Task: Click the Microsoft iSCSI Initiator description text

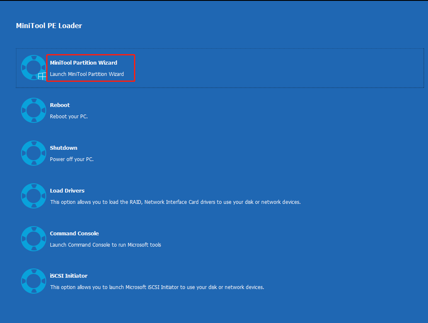Action: coord(157,287)
